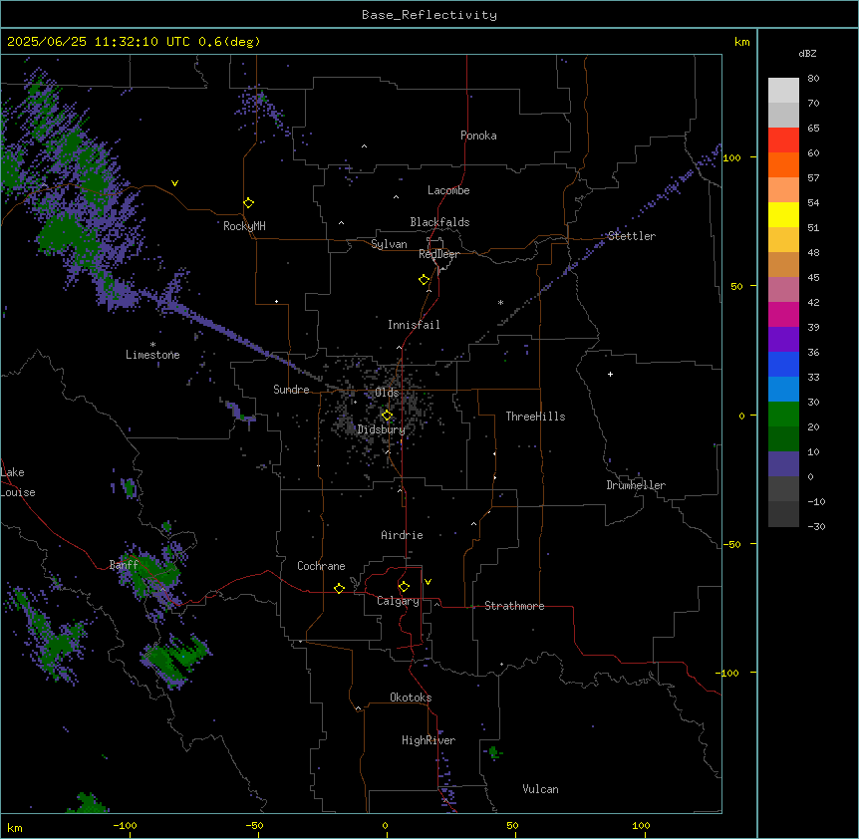Select the dark green 20 dBZ legend swatch
859x839 pixels.
[x=783, y=439]
